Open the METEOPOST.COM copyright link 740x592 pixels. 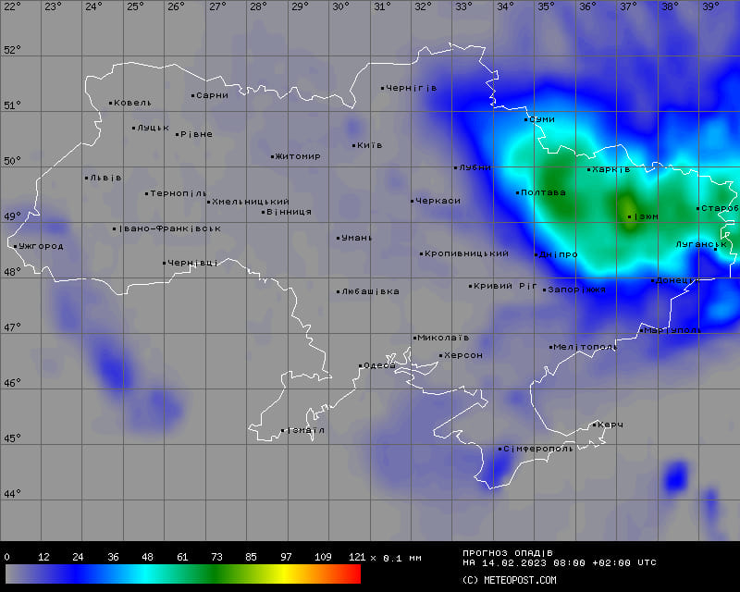[x=510, y=580]
